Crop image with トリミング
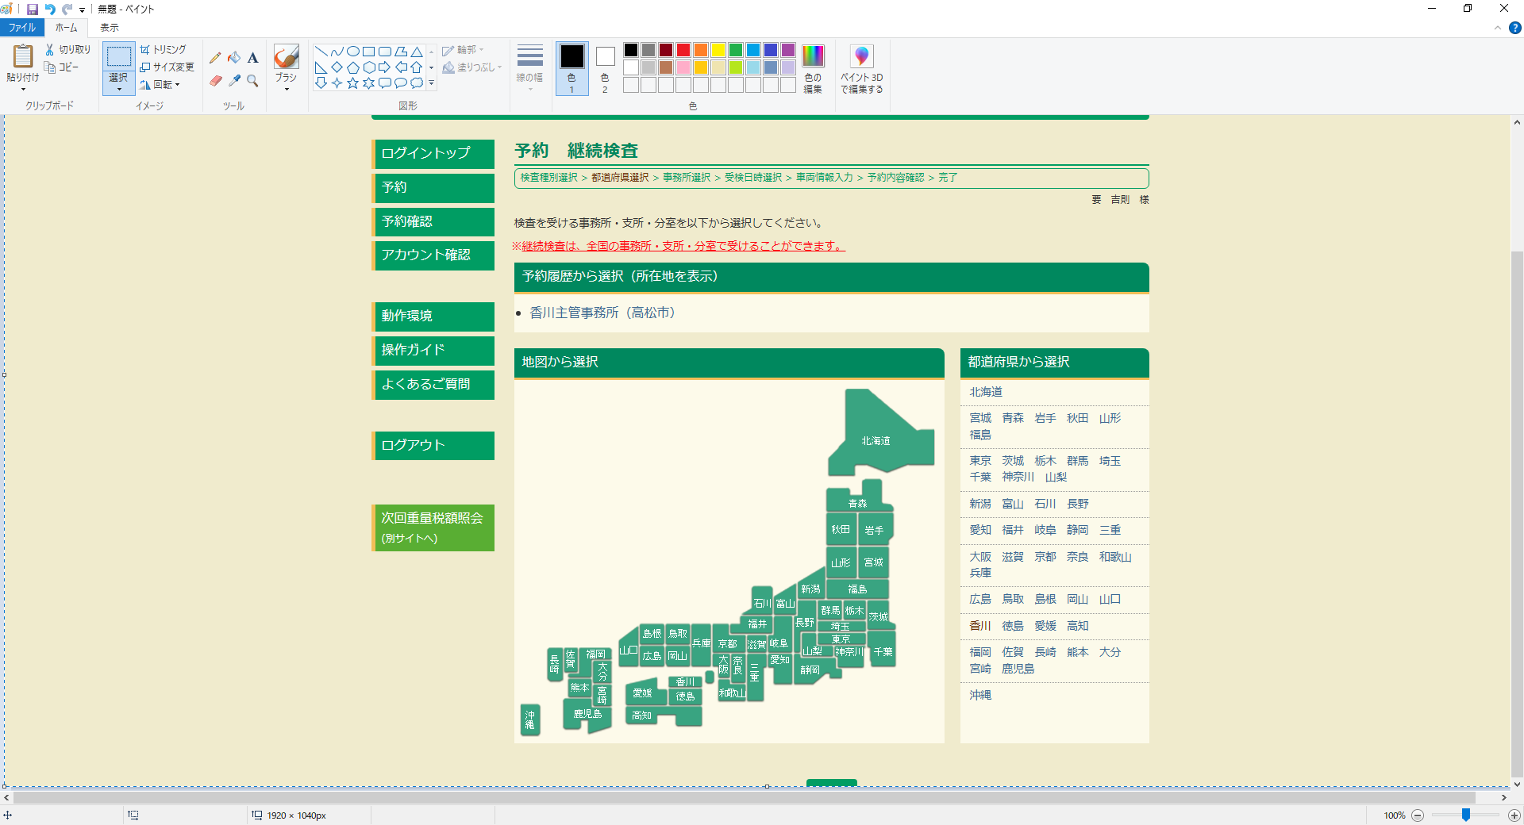Screen dimensions: 1524x825 [164, 49]
